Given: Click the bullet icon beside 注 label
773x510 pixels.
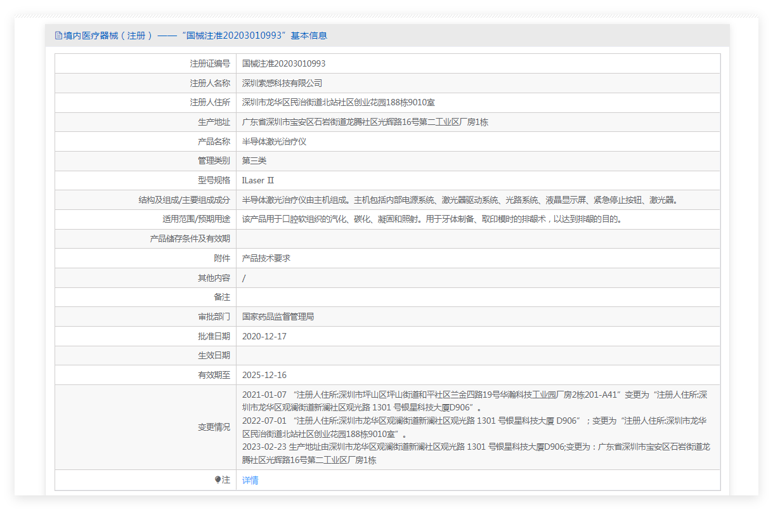Looking at the screenshot, I should (218, 480).
